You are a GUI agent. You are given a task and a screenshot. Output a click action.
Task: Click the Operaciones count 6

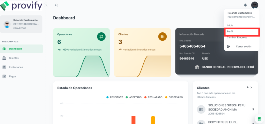(59, 42)
